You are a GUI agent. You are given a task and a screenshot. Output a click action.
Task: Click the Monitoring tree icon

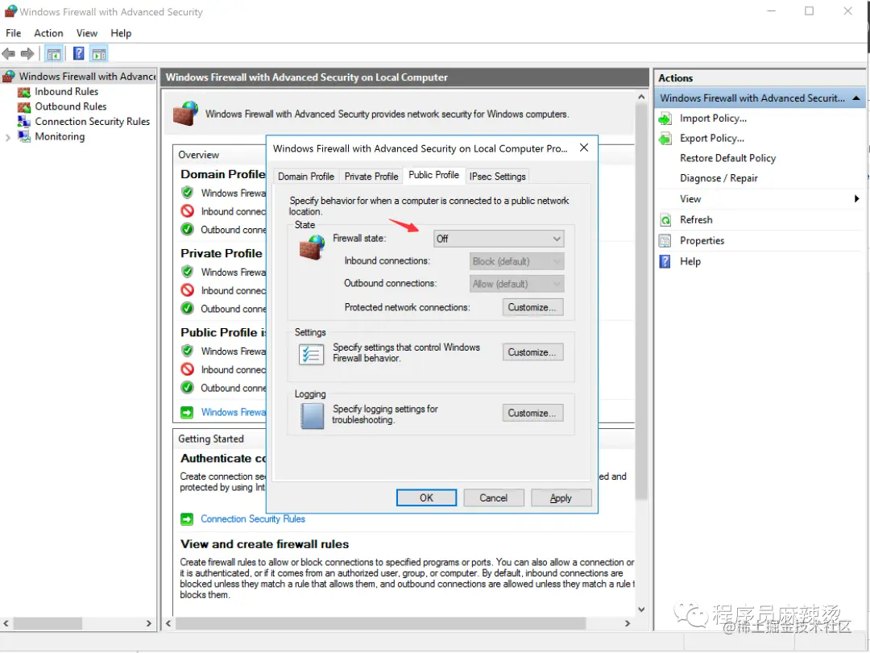click(24, 136)
